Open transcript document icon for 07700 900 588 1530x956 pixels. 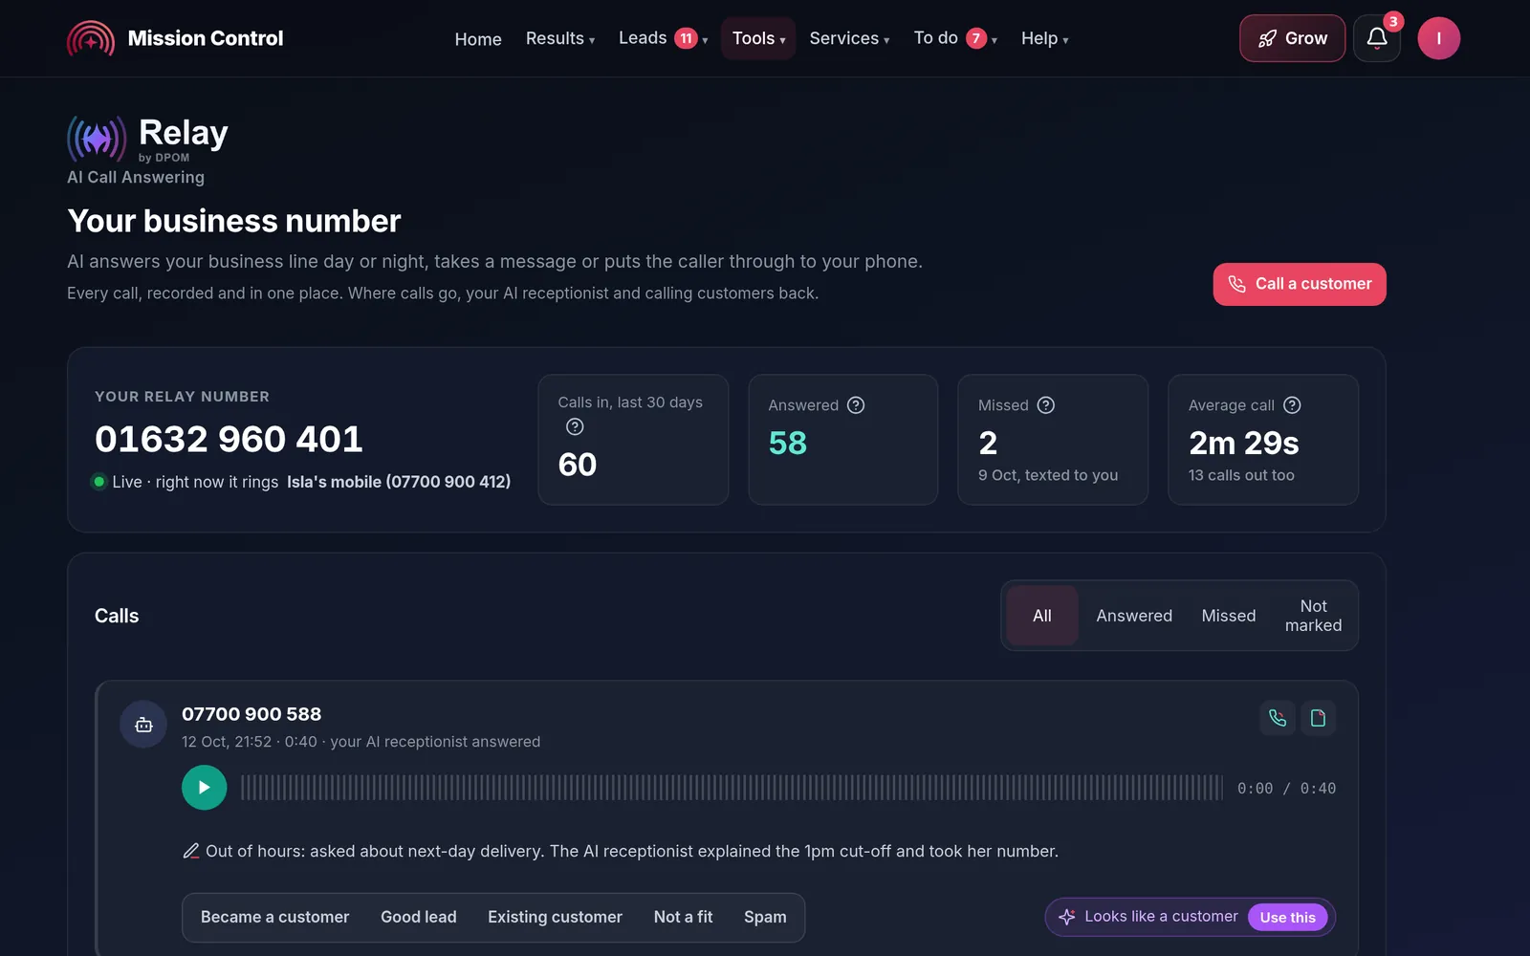[x=1318, y=718]
